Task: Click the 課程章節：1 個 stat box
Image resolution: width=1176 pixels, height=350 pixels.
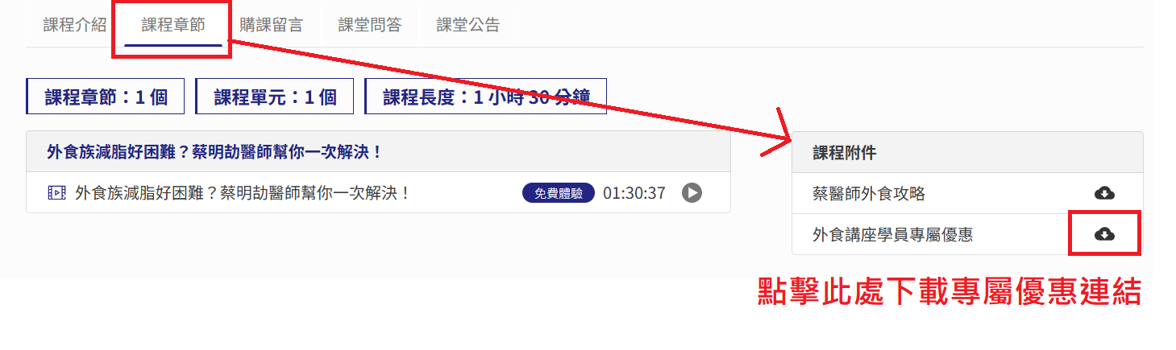Action: (106, 97)
